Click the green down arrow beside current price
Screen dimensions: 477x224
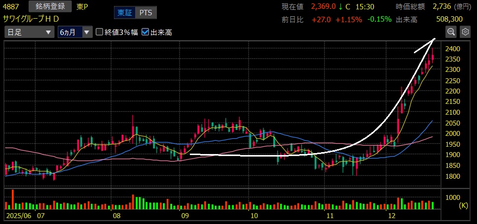(340, 6)
